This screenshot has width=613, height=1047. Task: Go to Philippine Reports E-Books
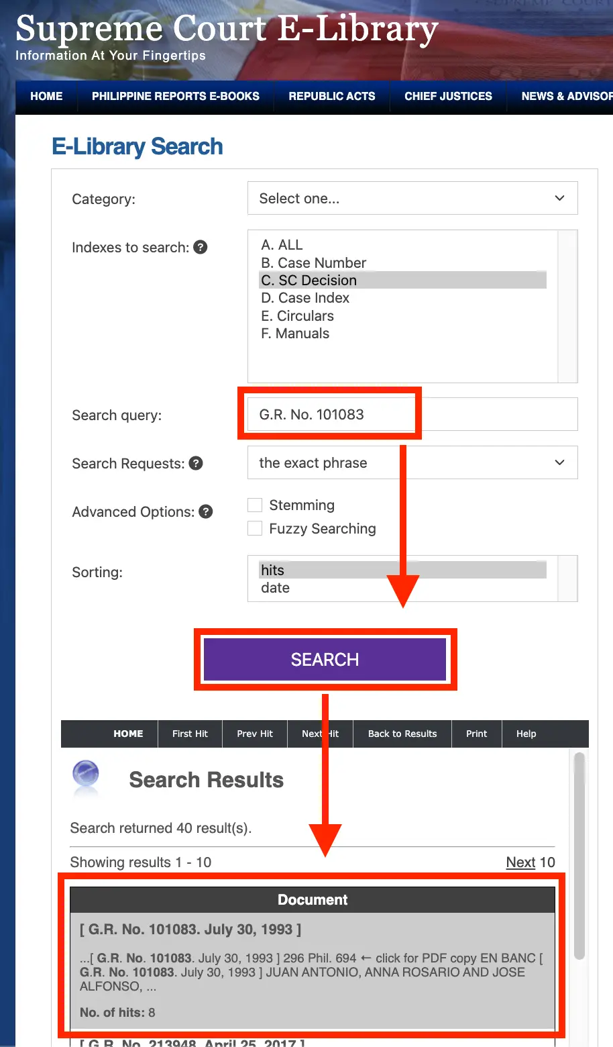point(176,96)
